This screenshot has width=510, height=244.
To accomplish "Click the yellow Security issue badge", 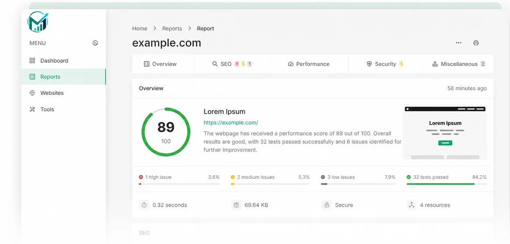I will coord(401,64).
